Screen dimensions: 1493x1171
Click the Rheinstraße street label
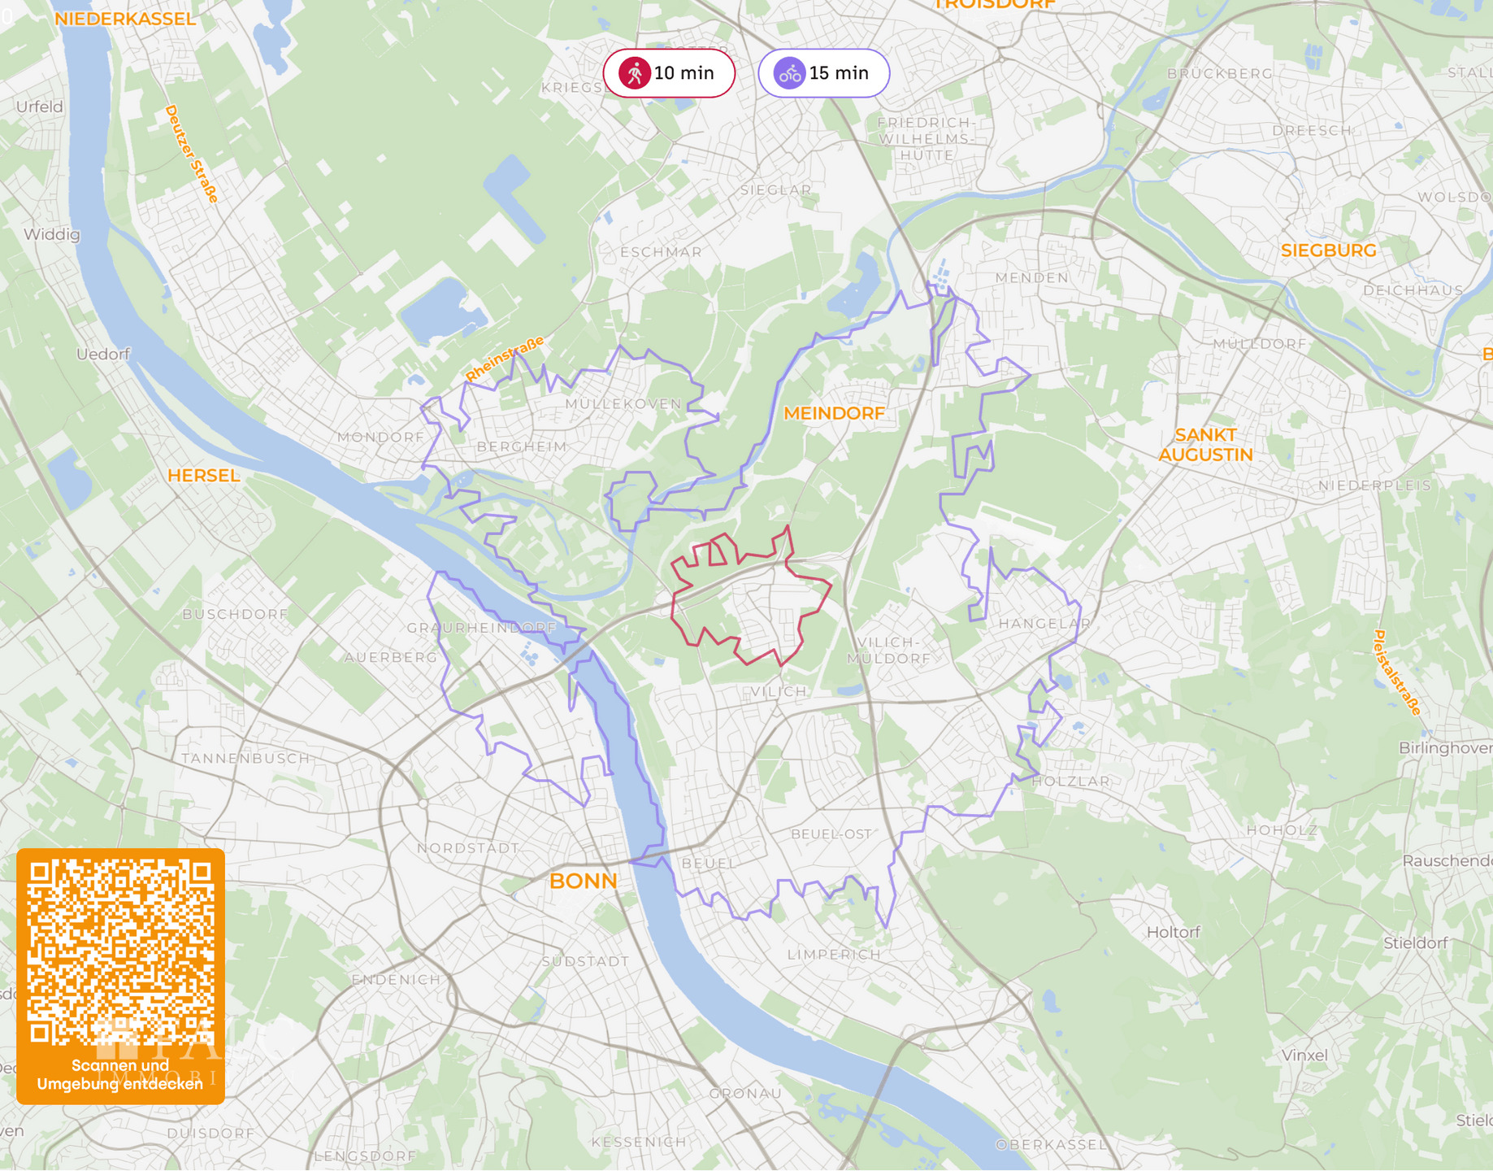pyautogui.click(x=504, y=359)
